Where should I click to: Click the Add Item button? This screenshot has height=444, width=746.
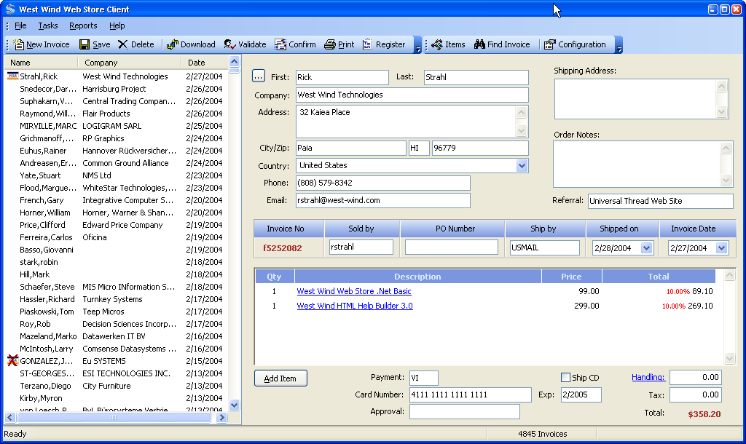pyautogui.click(x=280, y=378)
